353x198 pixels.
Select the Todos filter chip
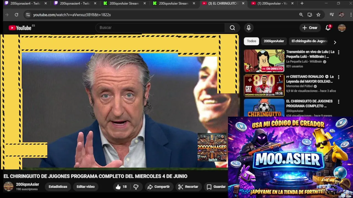coord(252,41)
